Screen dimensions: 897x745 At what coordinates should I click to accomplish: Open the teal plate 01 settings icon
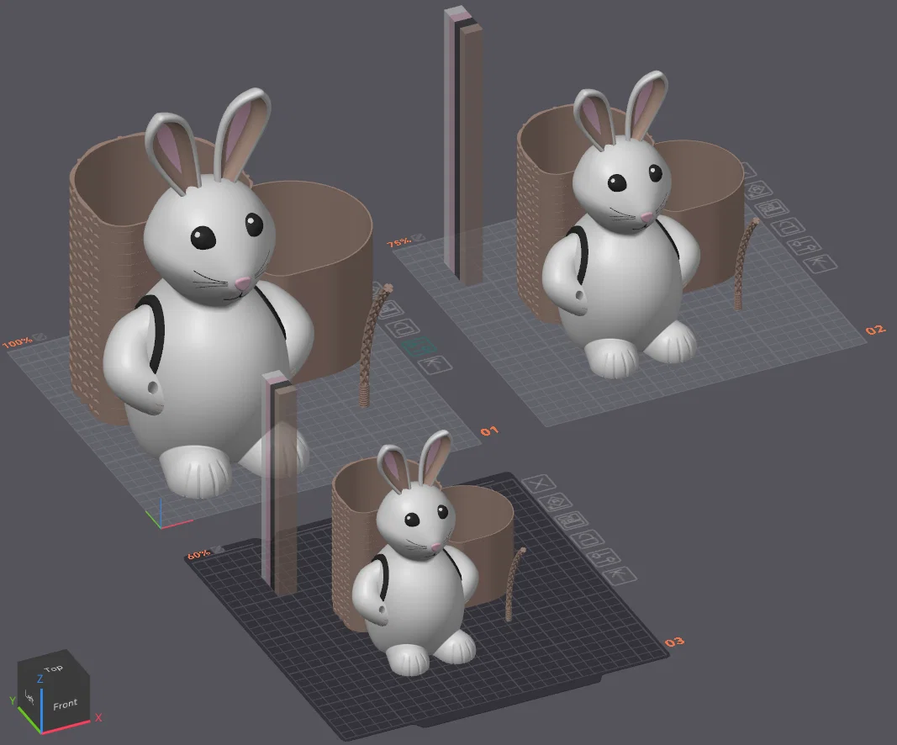click(419, 346)
